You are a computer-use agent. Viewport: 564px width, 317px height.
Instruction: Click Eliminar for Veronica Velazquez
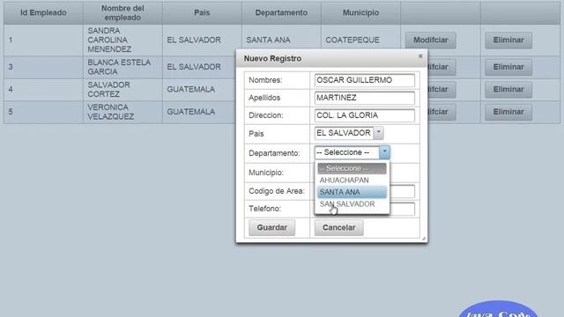508,112
